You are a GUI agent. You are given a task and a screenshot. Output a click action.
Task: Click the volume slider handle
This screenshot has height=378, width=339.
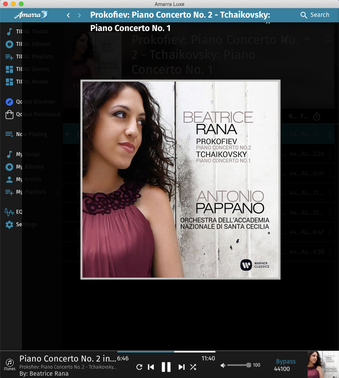tap(249, 365)
